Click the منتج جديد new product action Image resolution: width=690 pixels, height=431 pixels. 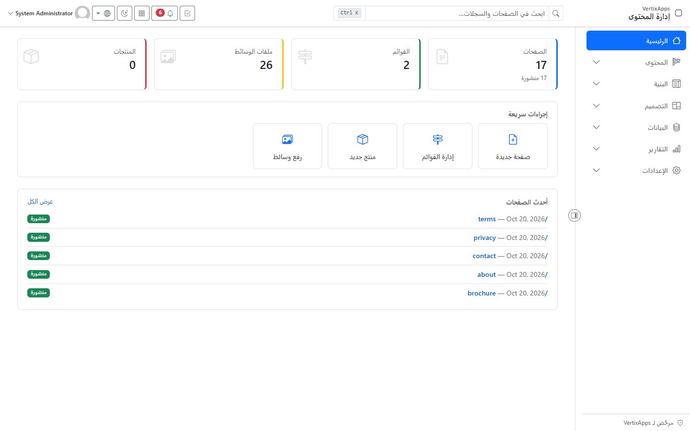(362, 146)
